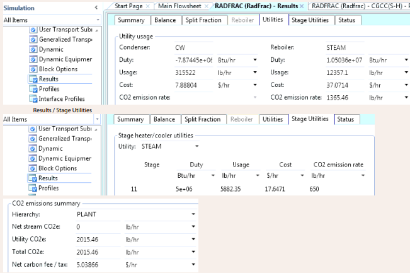
Task: Close the Start Page tab
Action: [x=147, y=6]
